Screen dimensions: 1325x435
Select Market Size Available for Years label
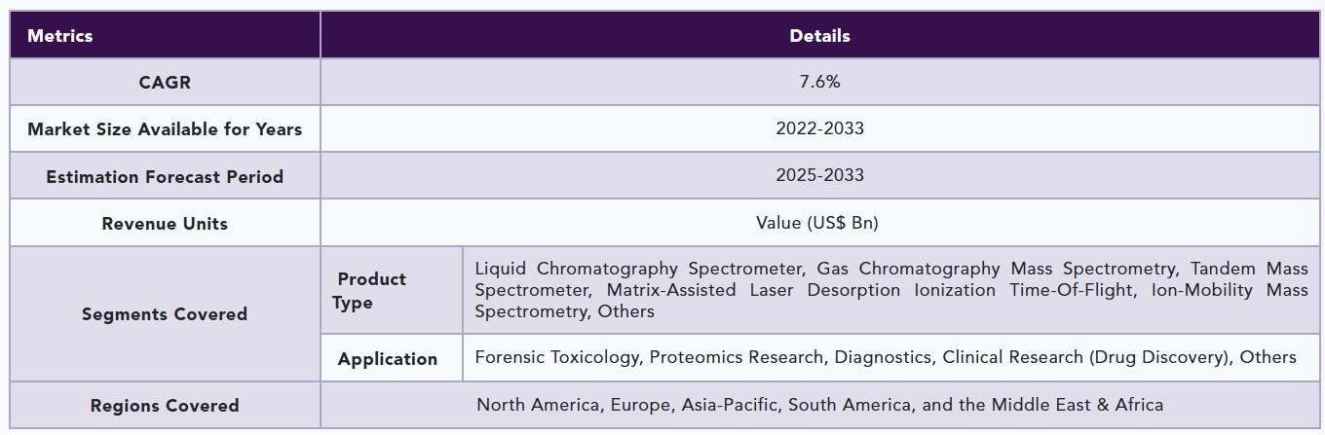tap(165, 129)
